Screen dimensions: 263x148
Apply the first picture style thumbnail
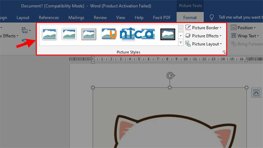pos(49,34)
